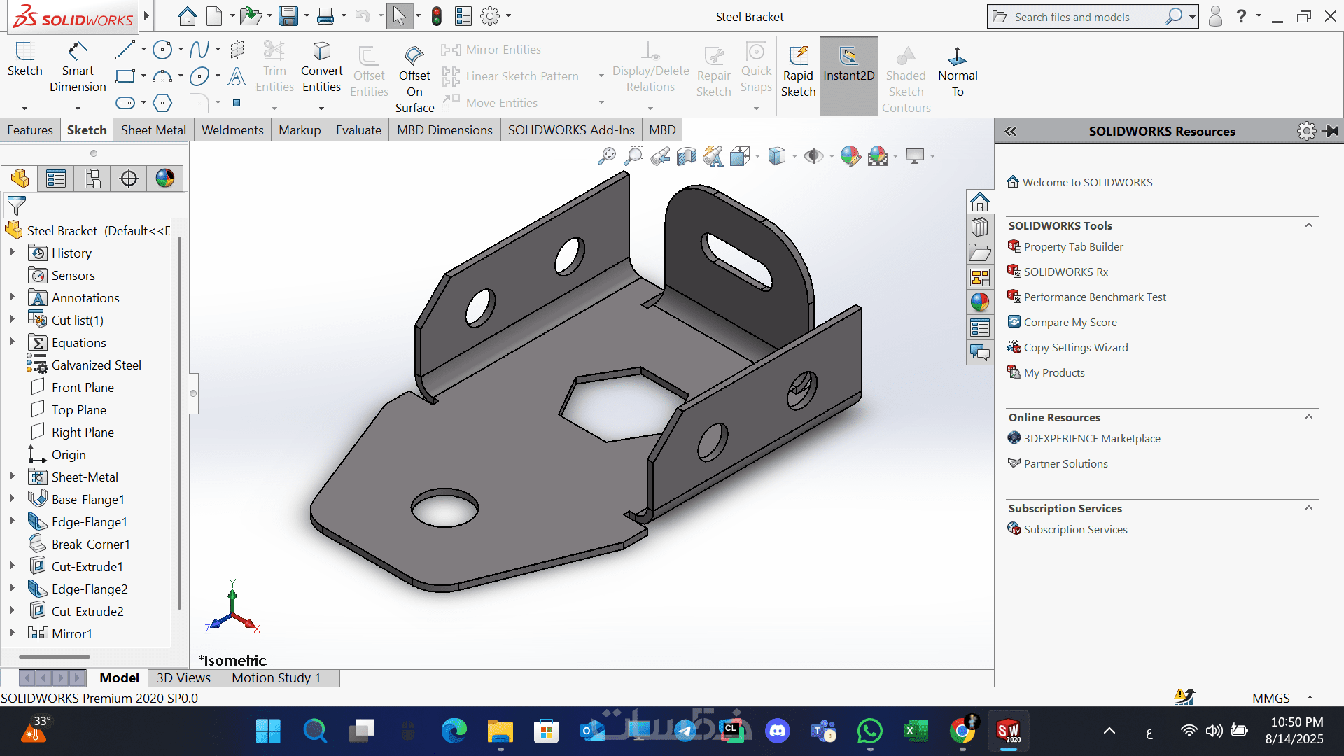Screen dimensions: 1344x756
Task: Select the Line sketch tool
Action: [125, 50]
